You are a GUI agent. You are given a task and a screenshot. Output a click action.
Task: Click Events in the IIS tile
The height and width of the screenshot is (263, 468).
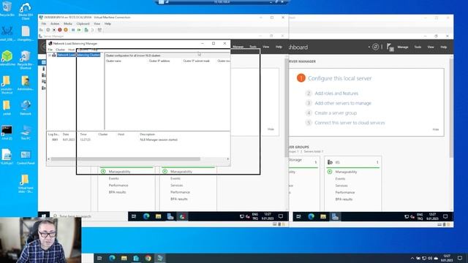pos(340,179)
